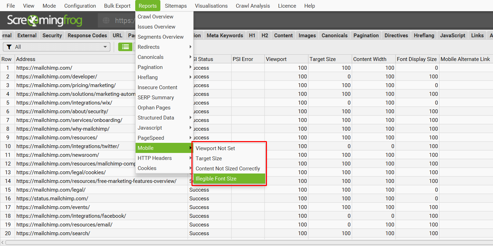Expand the Javascript submenu

164,128
